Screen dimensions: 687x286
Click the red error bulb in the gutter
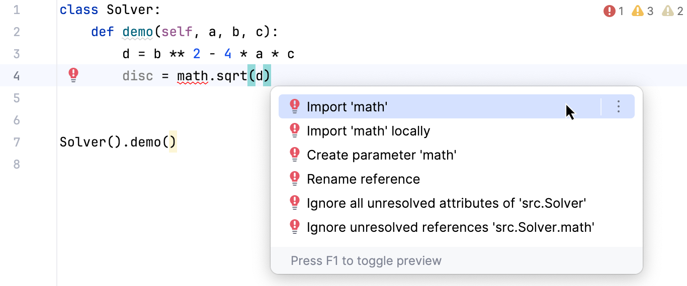pyautogui.click(x=73, y=76)
